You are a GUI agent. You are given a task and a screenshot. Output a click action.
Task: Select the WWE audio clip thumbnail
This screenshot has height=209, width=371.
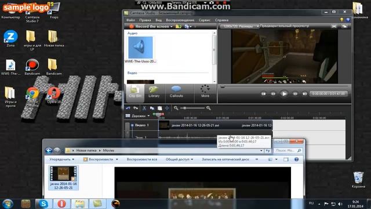coord(140,48)
